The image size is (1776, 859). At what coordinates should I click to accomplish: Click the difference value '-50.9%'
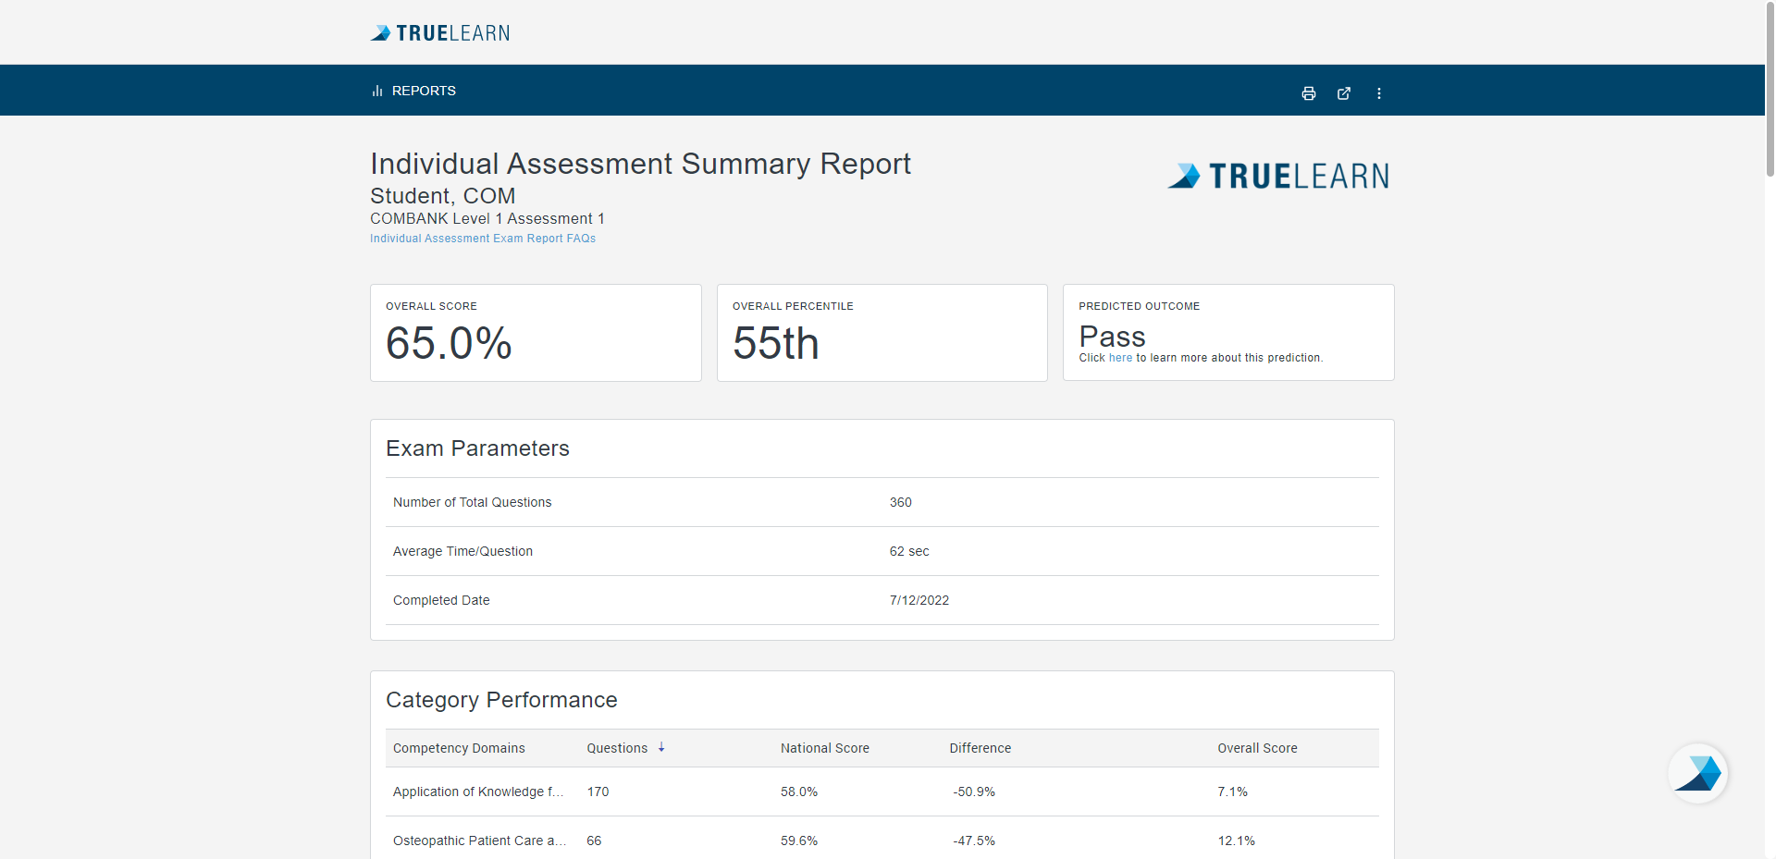974,792
